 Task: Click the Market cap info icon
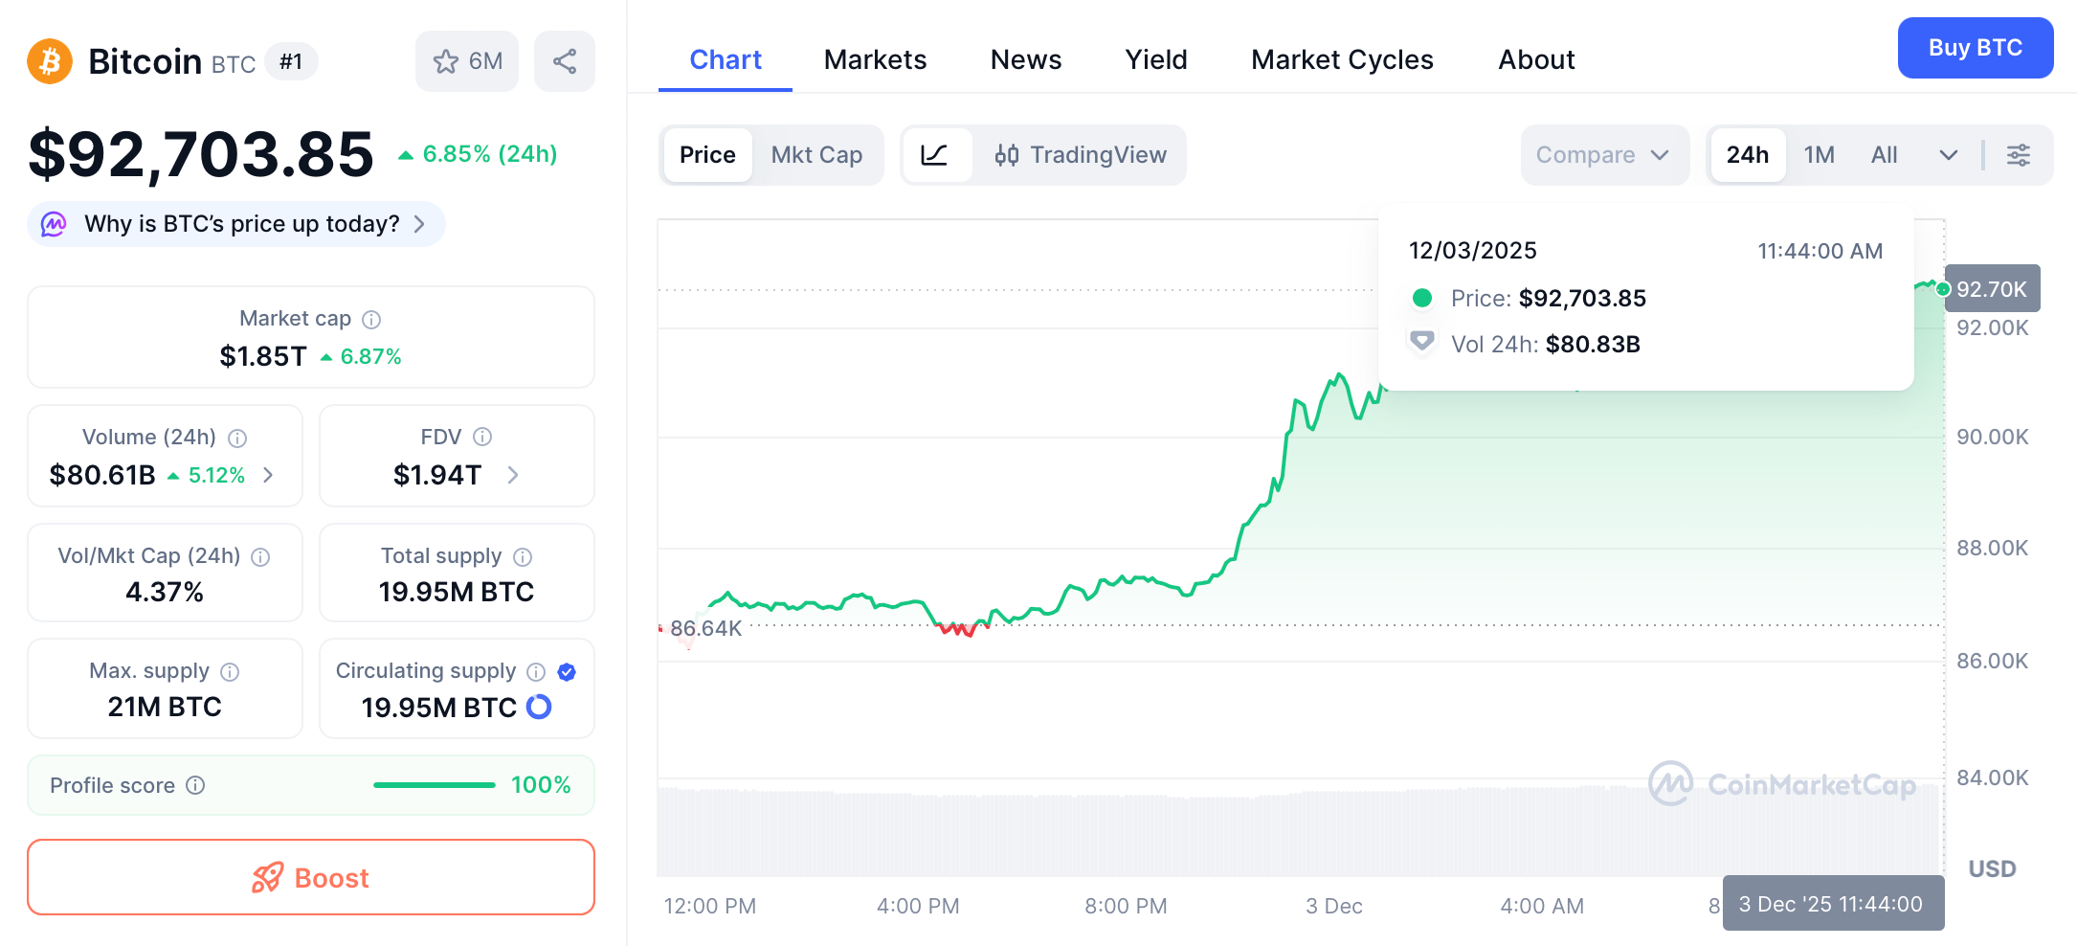pos(371,319)
